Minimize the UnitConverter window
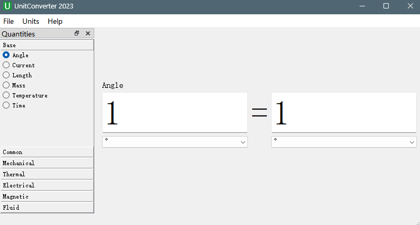420x225 pixels. 362,6
